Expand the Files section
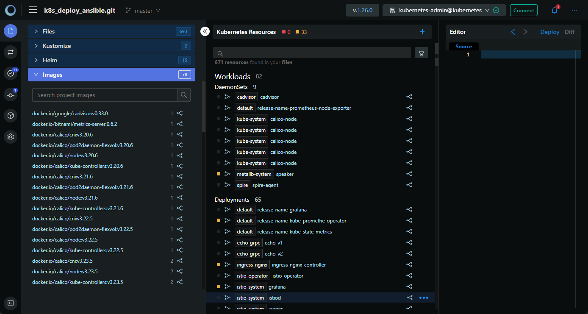The image size is (588, 314). 111,31
